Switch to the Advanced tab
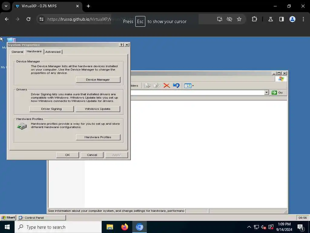310x233 pixels. pyautogui.click(x=53, y=52)
